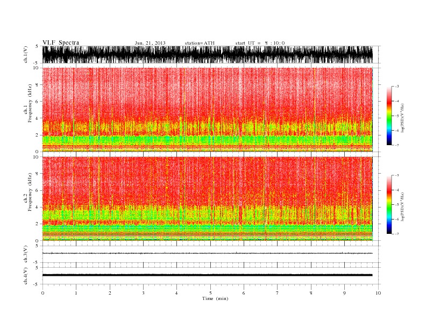
Task: Click the "start UT = 8 : 10: 0" text
Action: click(260, 43)
